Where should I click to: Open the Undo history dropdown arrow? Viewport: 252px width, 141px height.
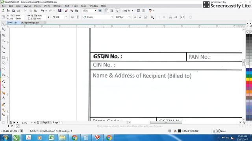(x=46, y=11)
